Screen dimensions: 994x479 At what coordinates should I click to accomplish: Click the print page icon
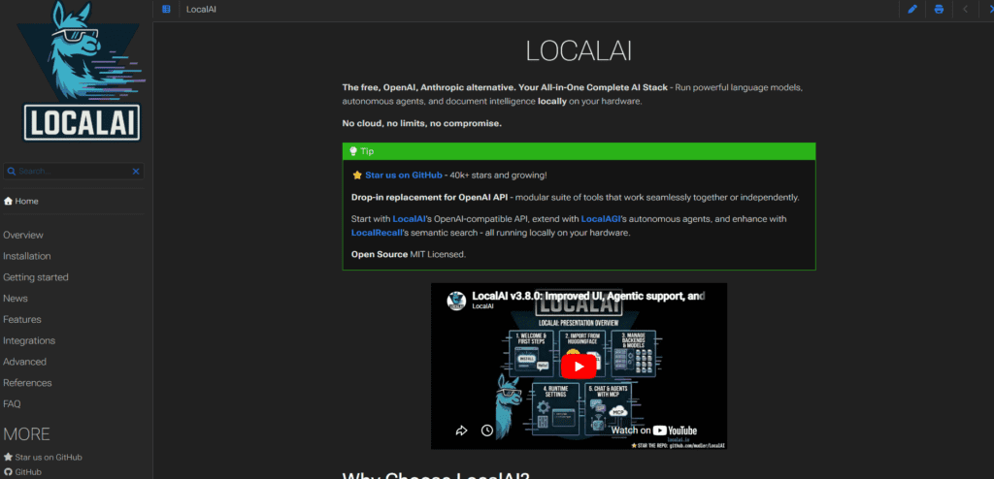pos(939,10)
